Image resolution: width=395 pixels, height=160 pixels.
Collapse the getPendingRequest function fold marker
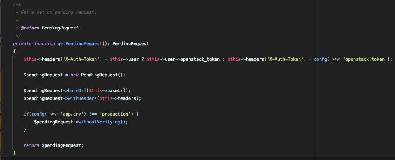(1, 44)
